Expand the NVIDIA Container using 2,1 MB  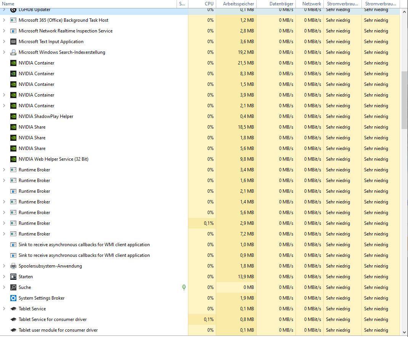click(x=4, y=105)
